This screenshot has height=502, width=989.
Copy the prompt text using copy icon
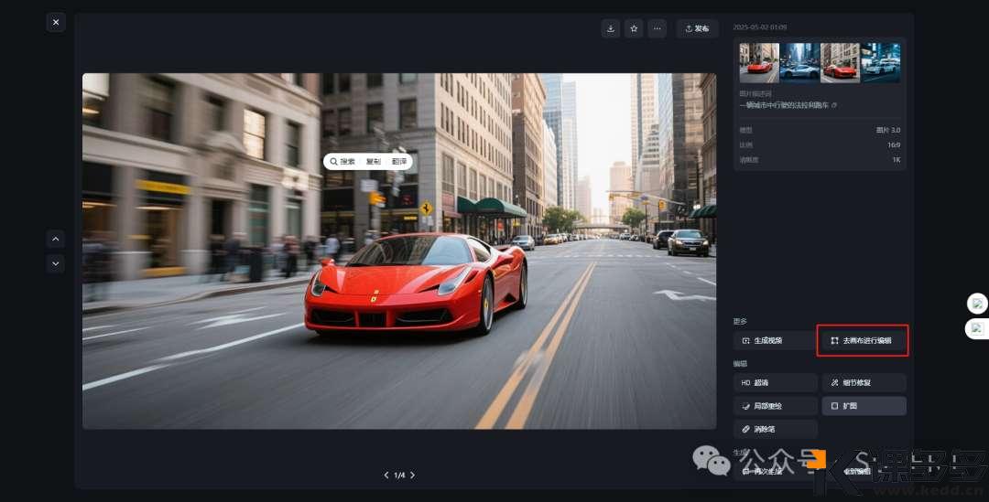tap(834, 106)
